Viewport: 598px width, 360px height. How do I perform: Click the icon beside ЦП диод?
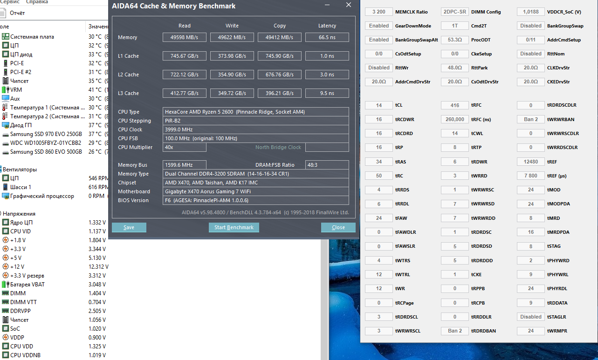click(6, 54)
